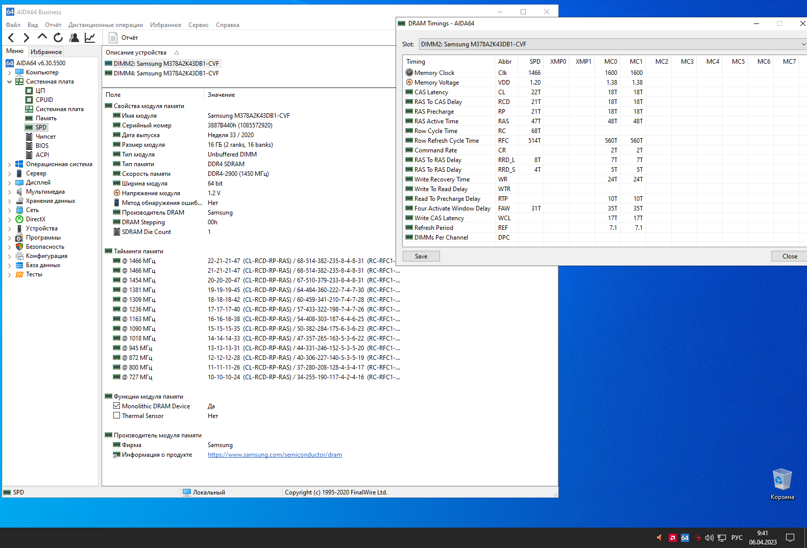Open the Файл menu

pos(13,25)
